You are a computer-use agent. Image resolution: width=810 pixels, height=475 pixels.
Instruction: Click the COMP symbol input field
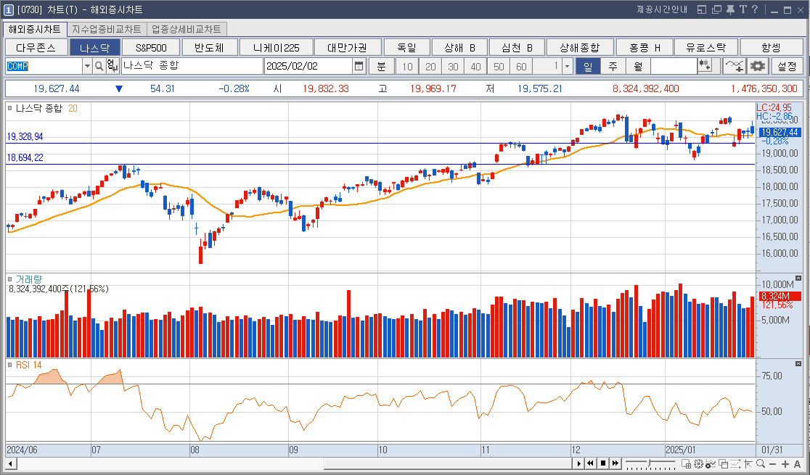tap(44, 66)
